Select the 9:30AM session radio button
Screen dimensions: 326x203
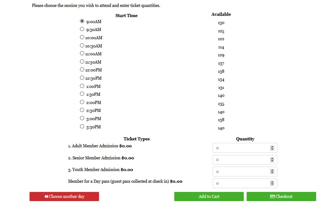82,29
